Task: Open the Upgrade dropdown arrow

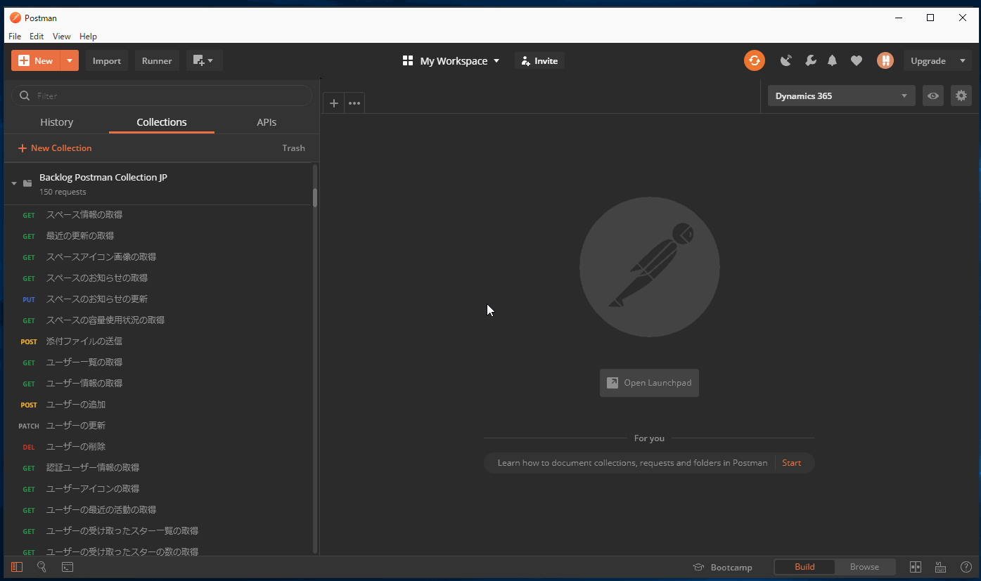Action: (963, 60)
